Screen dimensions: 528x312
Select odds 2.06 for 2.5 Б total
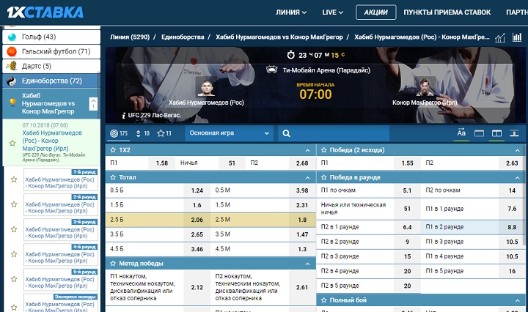point(196,219)
